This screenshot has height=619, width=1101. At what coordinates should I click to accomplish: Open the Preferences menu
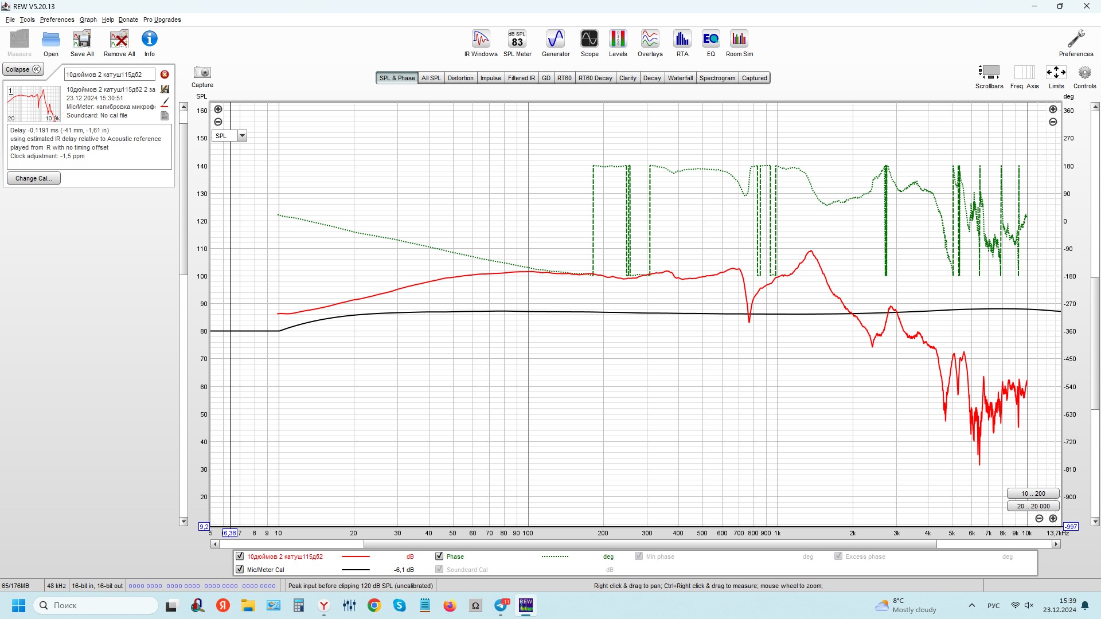56,19
